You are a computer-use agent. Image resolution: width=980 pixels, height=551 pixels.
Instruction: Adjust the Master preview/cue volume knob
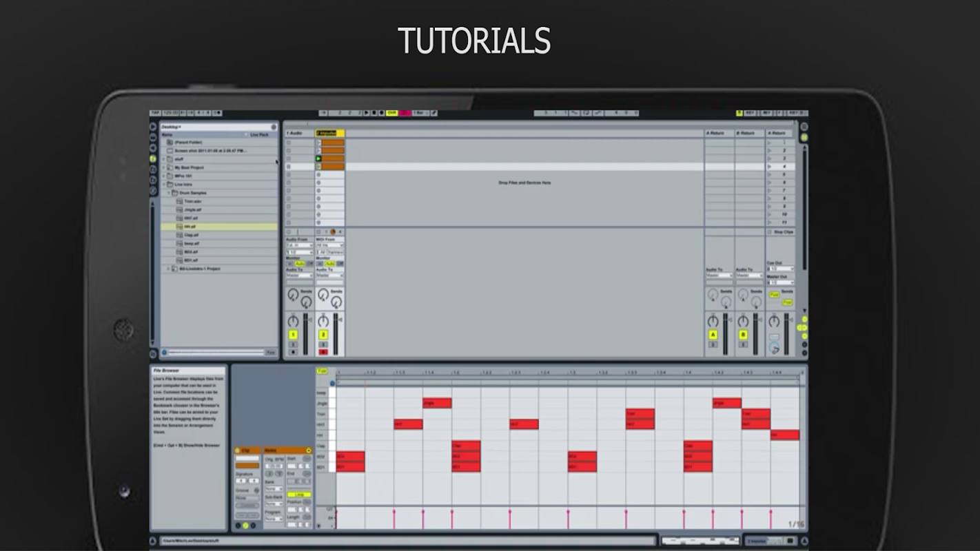pos(775,349)
